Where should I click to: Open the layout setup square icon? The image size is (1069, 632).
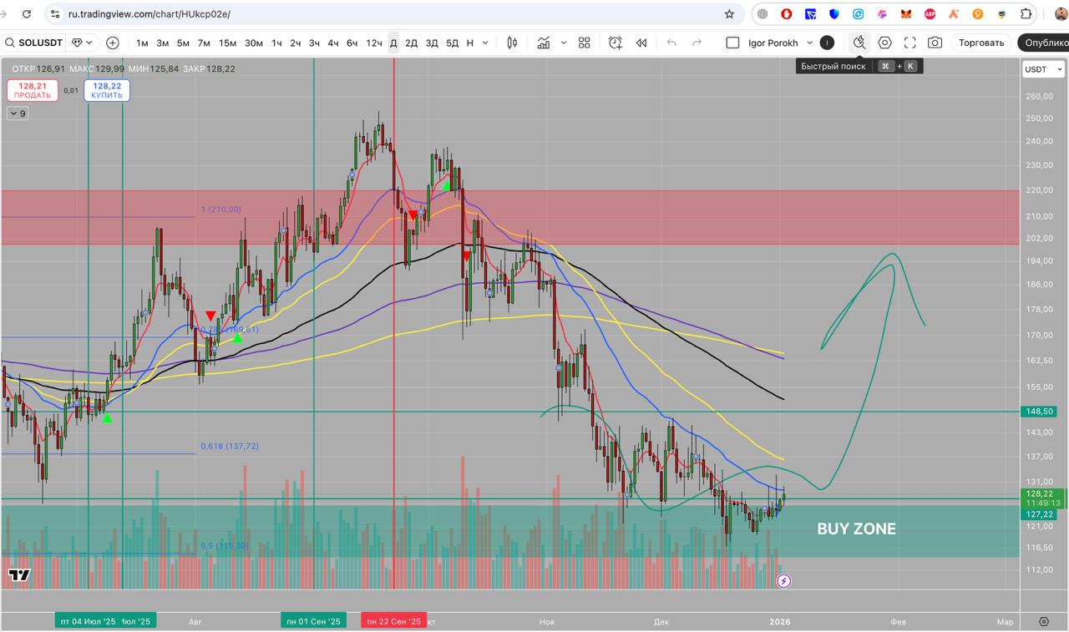pos(732,43)
